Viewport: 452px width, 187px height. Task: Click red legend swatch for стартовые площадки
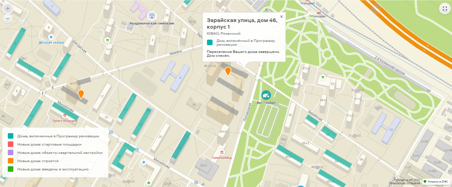point(11,144)
